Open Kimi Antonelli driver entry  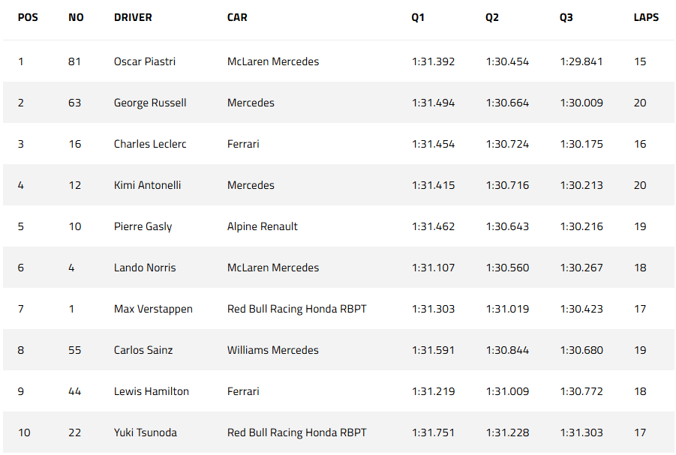click(x=147, y=185)
